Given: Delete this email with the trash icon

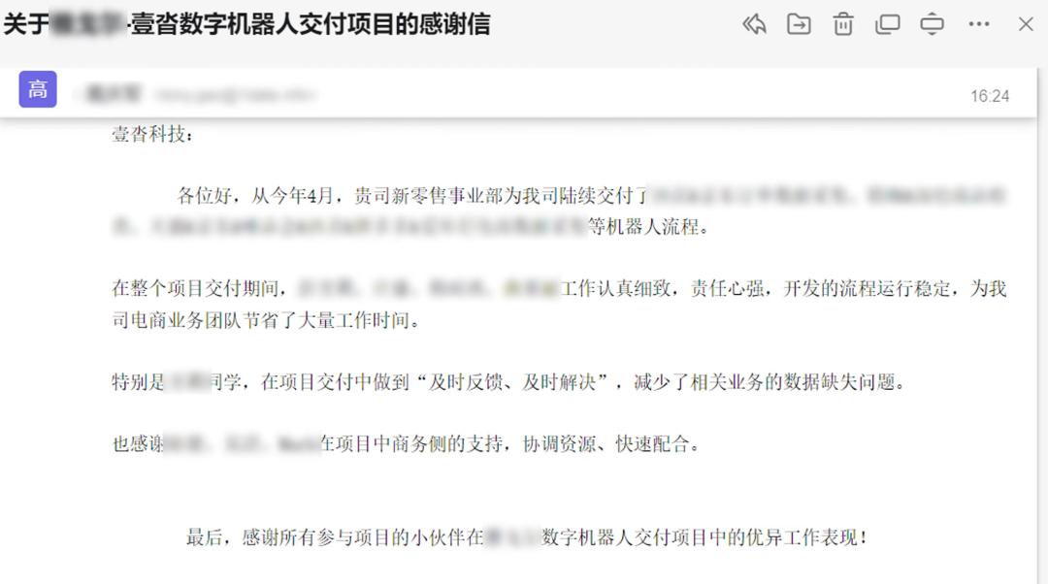Looking at the screenshot, I should pos(843,24).
